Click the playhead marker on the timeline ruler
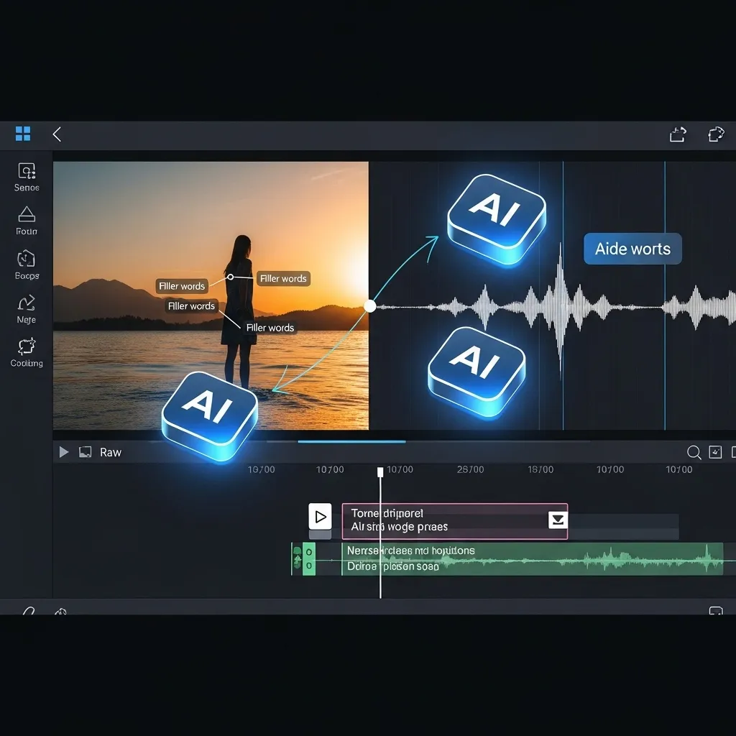This screenshot has width=736, height=736. [379, 471]
